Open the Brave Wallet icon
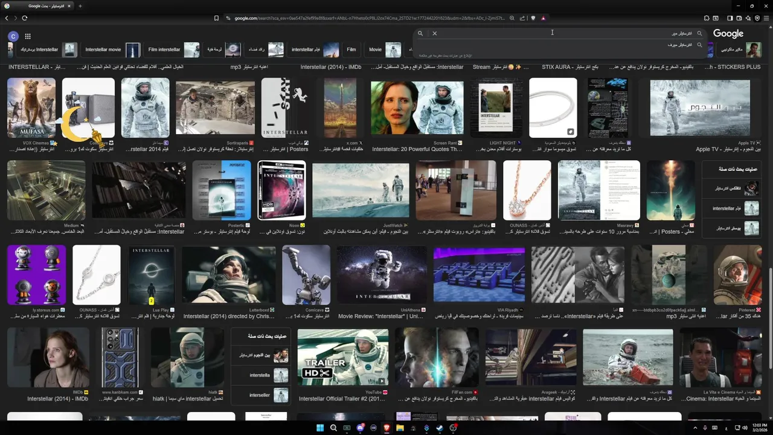The height and width of the screenshot is (435, 773). tap(739, 18)
